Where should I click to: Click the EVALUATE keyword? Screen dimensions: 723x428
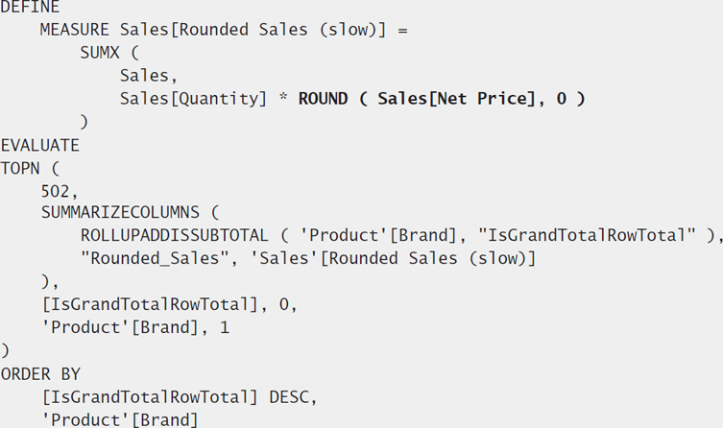pos(39,146)
